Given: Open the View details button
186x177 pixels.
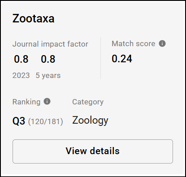Looking at the screenshot, I should pyautogui.click(x=93, y=151).
